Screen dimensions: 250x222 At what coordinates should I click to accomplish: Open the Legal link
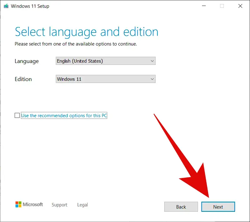click(x=82, y=205)
